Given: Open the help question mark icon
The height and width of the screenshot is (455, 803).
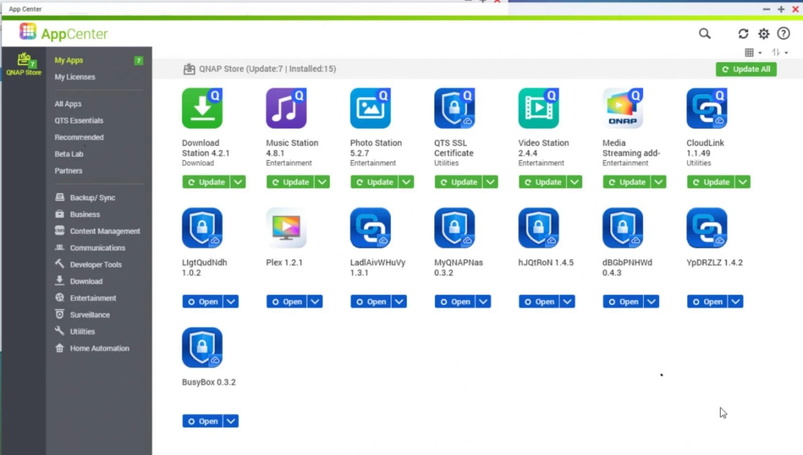Looking at the screenshot, I should click(x=783, y=34).
